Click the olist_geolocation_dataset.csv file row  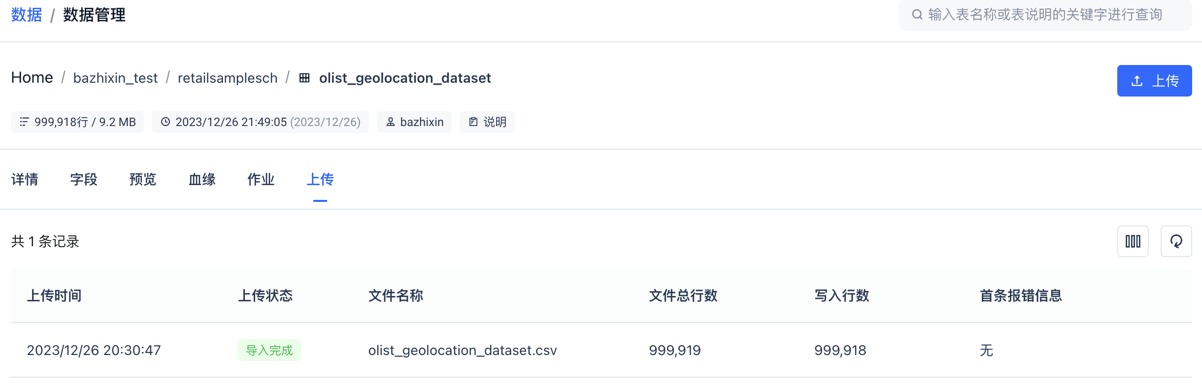[x=463, y=350]
